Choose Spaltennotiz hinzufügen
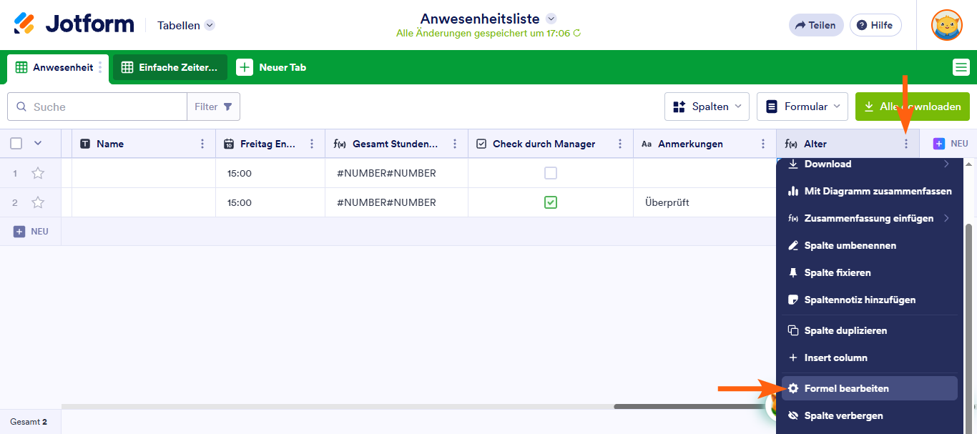Viewport: 977px width, 434px height. 869,300
